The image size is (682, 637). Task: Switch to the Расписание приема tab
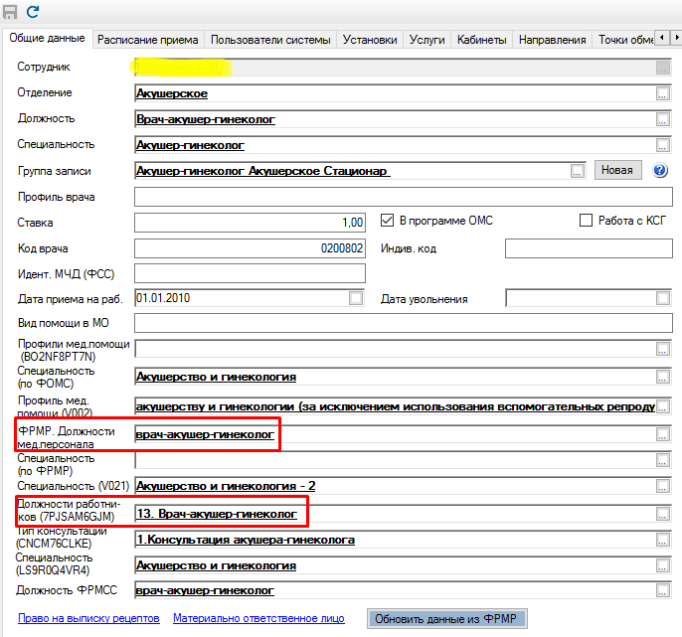click(148, 40)
